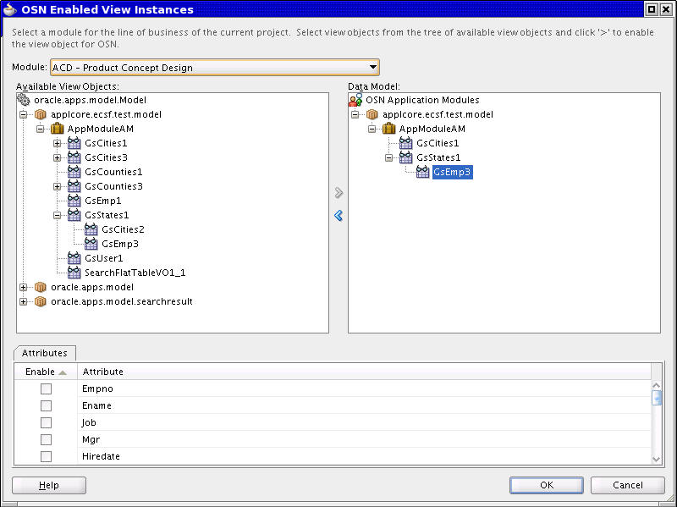Enable the Hiredate attribute checkbox
The height and width of the screenshot is (507, 677).
pyautogui.click(x=46, y=456)
